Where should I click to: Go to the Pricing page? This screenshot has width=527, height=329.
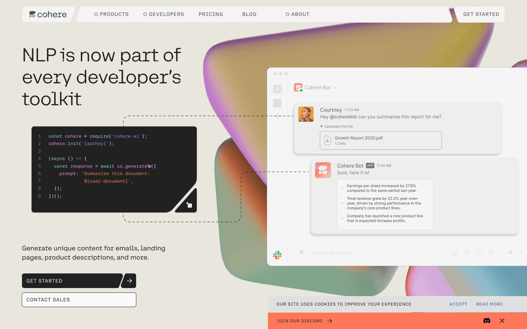(x=211, y=14)
